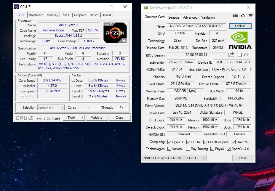Toggle the Vulkan checkbox
Viewport: 275px width, 191px height.
coord(169,149)
